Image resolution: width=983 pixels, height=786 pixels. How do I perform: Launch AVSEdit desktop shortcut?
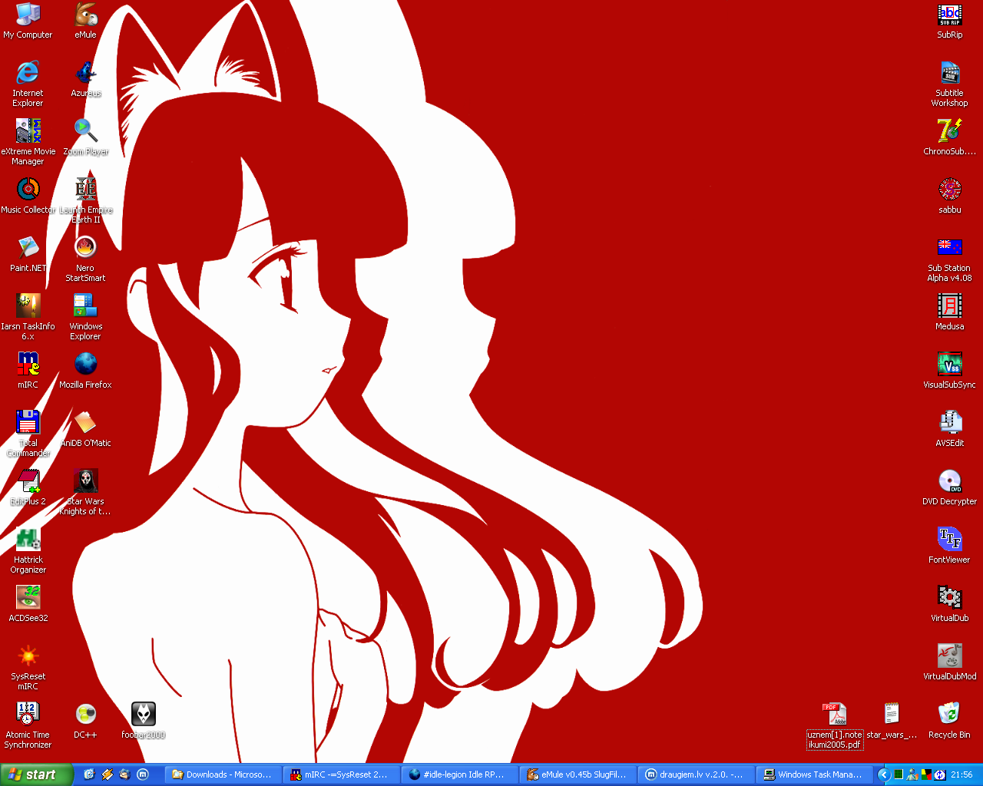[x=949, y=429]
